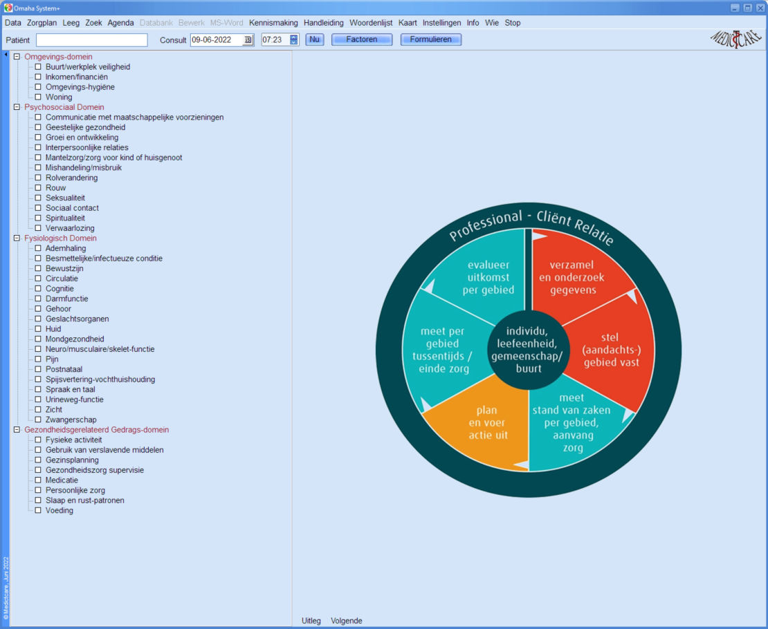768x629 pixels.
Task: Click the MediCare logo
Action: [735, 37]
